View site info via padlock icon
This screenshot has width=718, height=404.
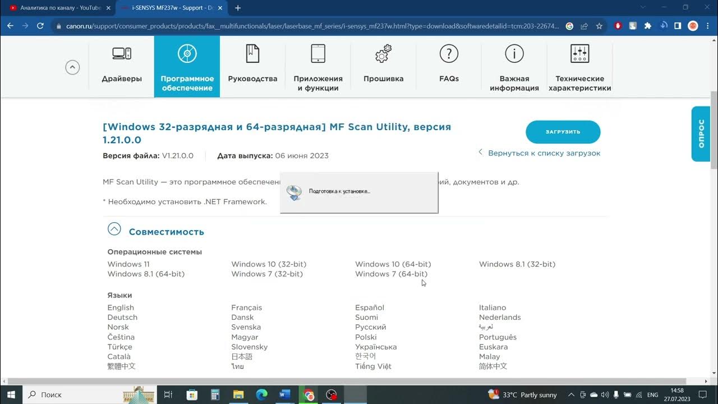pos(59,26)
